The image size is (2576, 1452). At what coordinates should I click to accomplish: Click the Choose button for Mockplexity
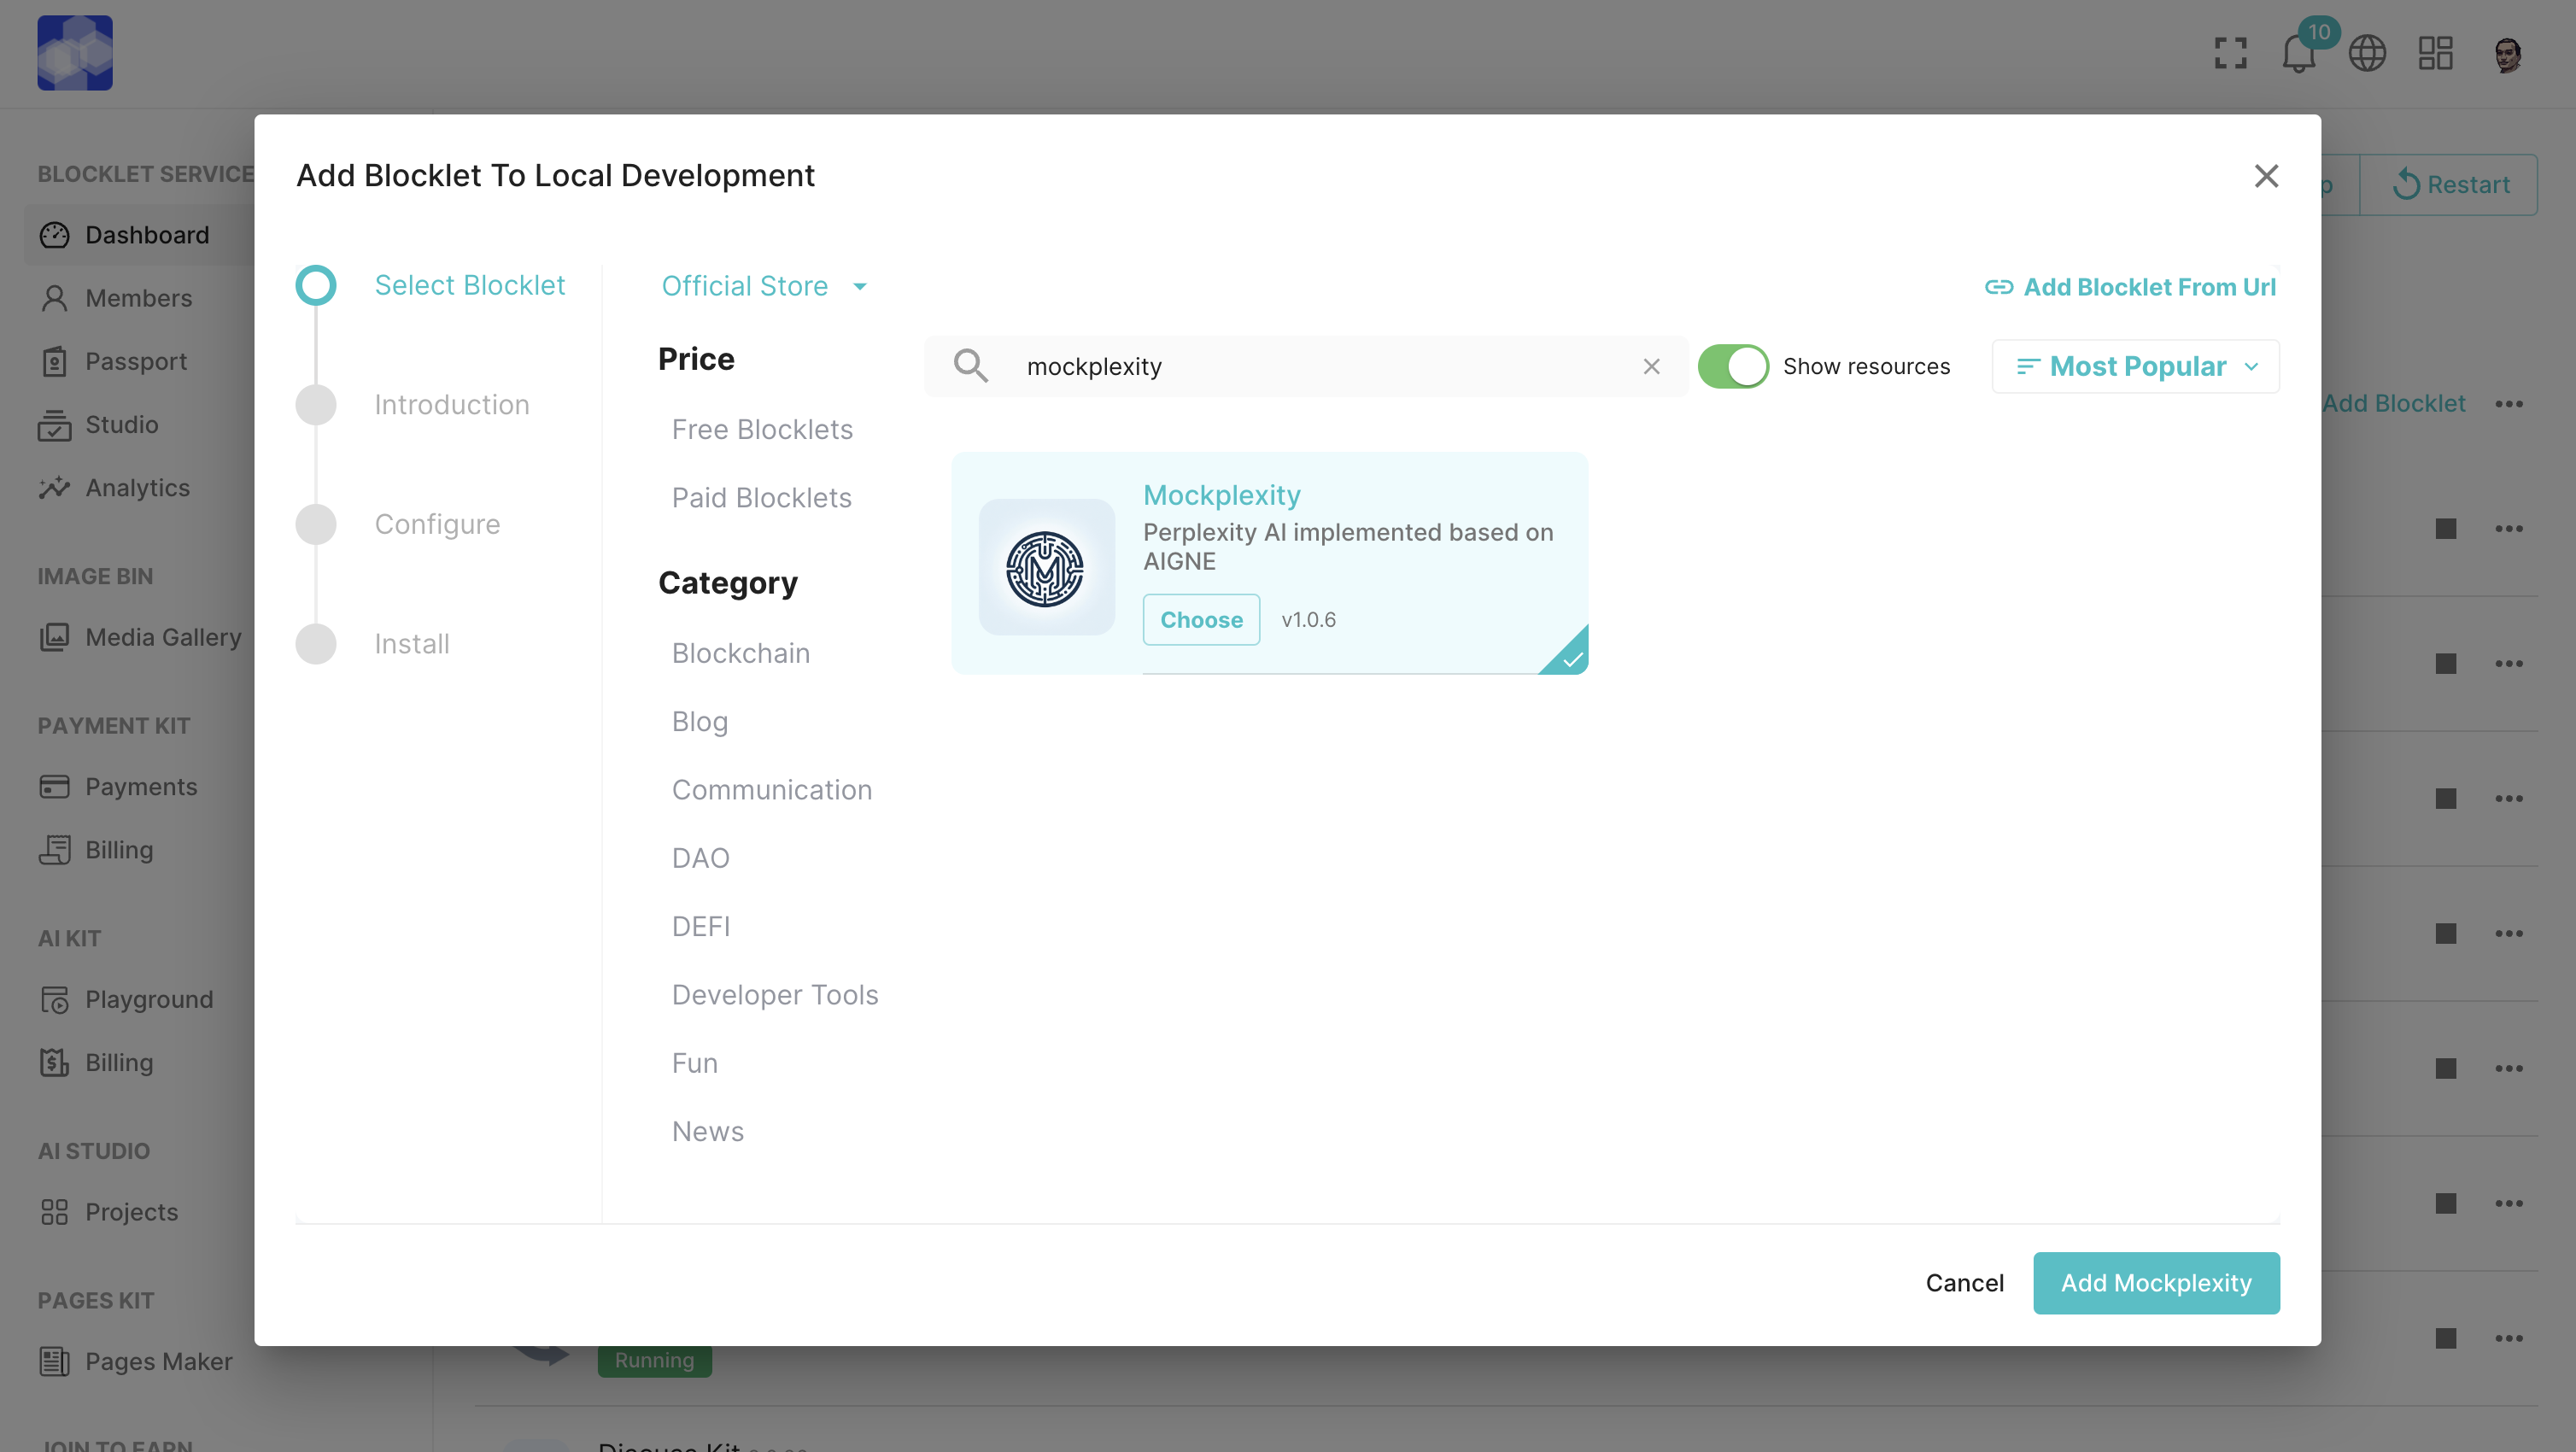[x=1200, y=619]
